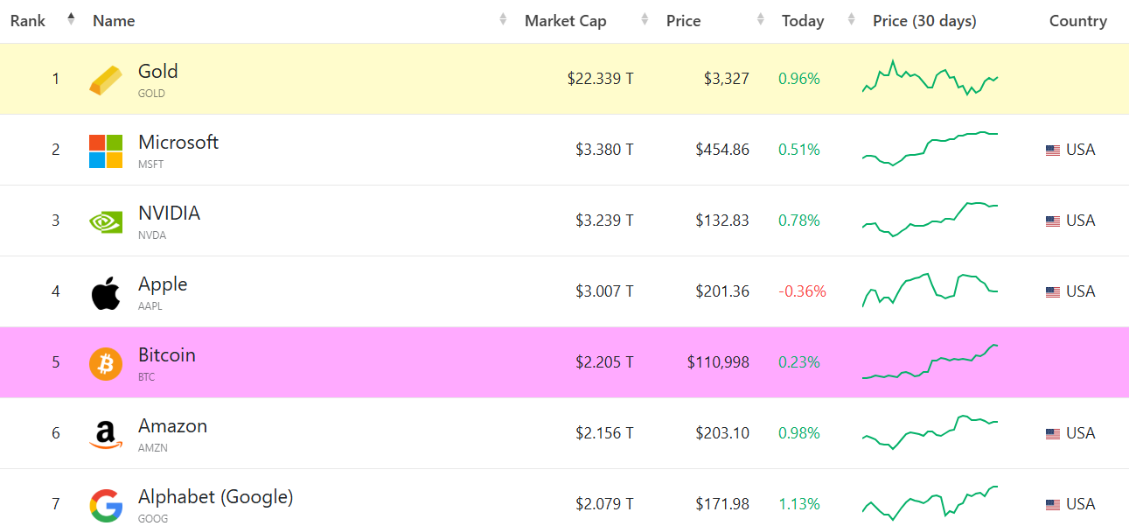Click Amazon's 0.98% daily change
This screenshot has width=1129, height=526.
pyautogui.click(x=799, y=433)
